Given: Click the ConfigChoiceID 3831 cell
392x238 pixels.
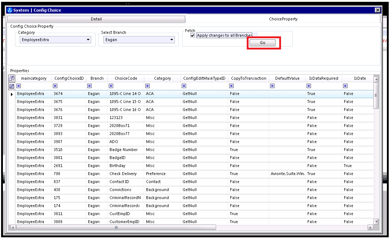Looking at the screenshot, I should [x=69, y=118].
